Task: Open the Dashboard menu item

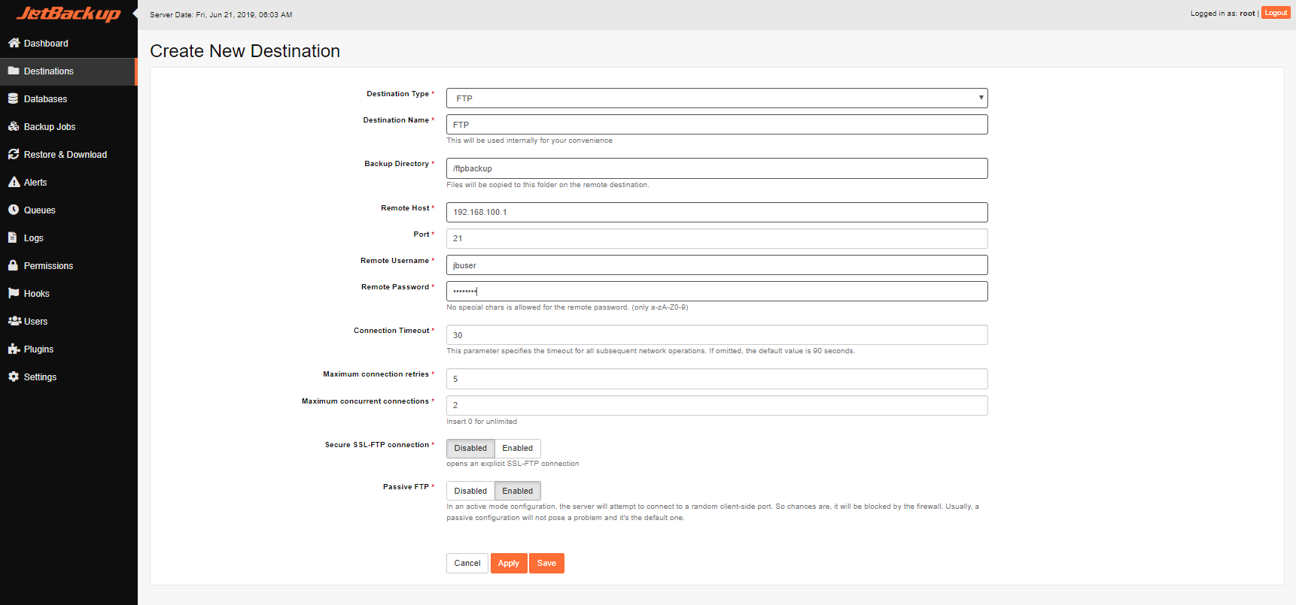Action: [68, 44]
